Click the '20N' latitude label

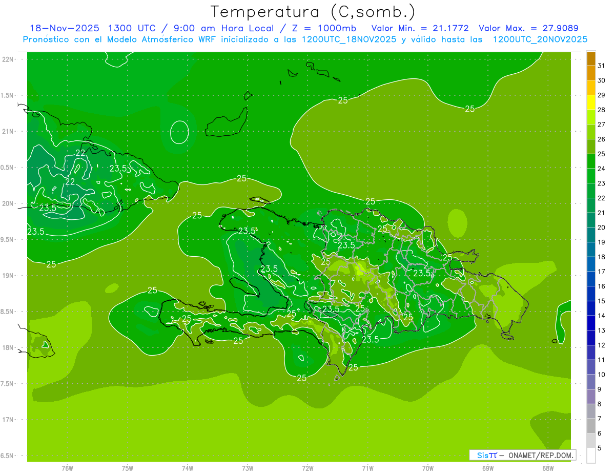click(7, 203)
